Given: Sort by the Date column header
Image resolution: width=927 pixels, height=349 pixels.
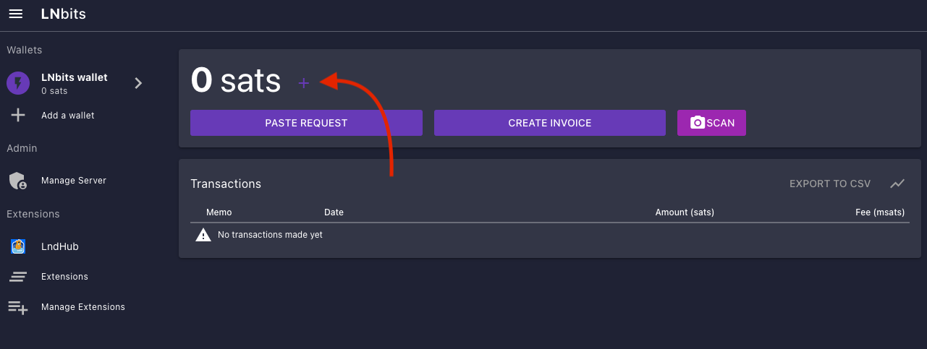Looking at the screenshot, I should point(334,212).
